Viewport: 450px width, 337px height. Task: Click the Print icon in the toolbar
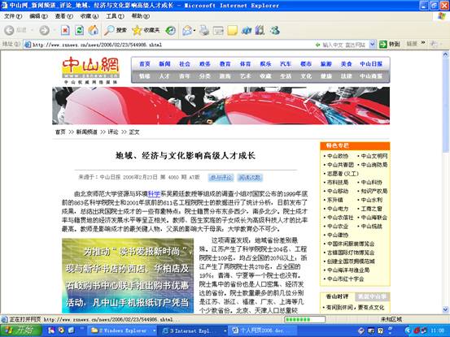click(204, 30)
